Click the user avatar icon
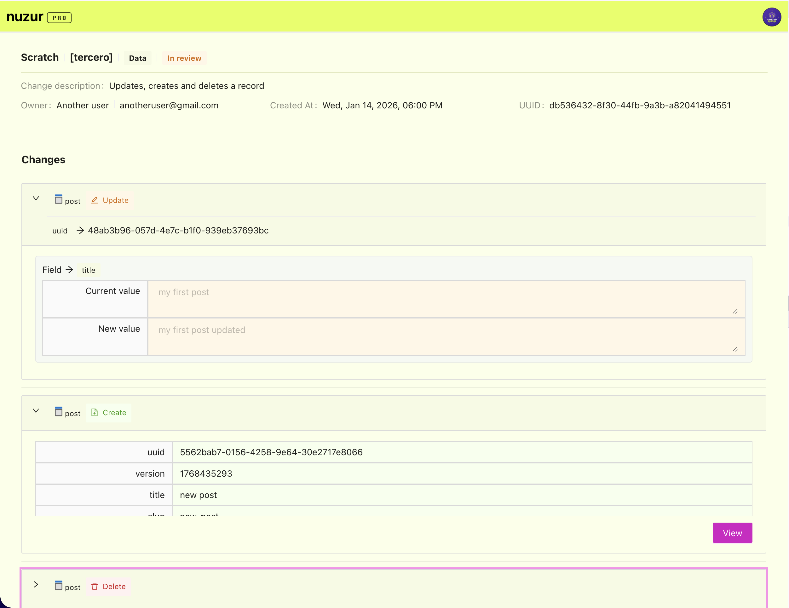The image size is (789, 608). pyautogui.click(x=771, y=17)
